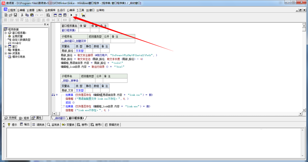
Task: Click the Paste clipboard icon
Action: [32, 15]
